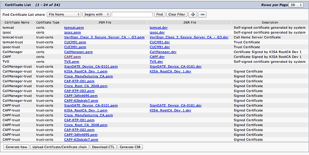Image resolution: width=309 pixels, height=155 pixels.
Task: Open CUCM91.pem in ipsec-trust row
Action: pyautogui.click(x=75, y=47)
